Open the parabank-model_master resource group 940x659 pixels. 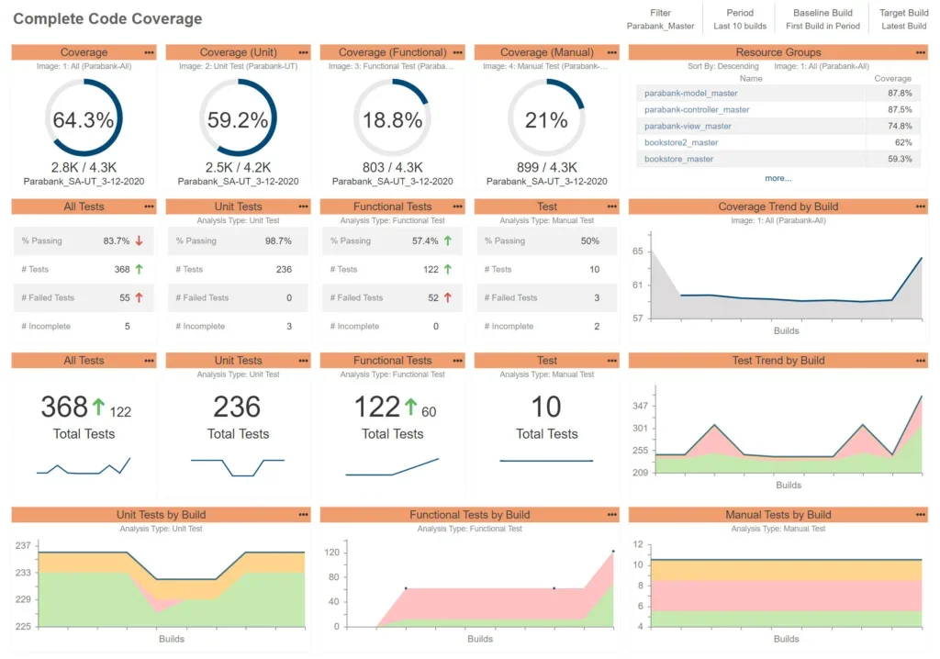click(690, 94)
